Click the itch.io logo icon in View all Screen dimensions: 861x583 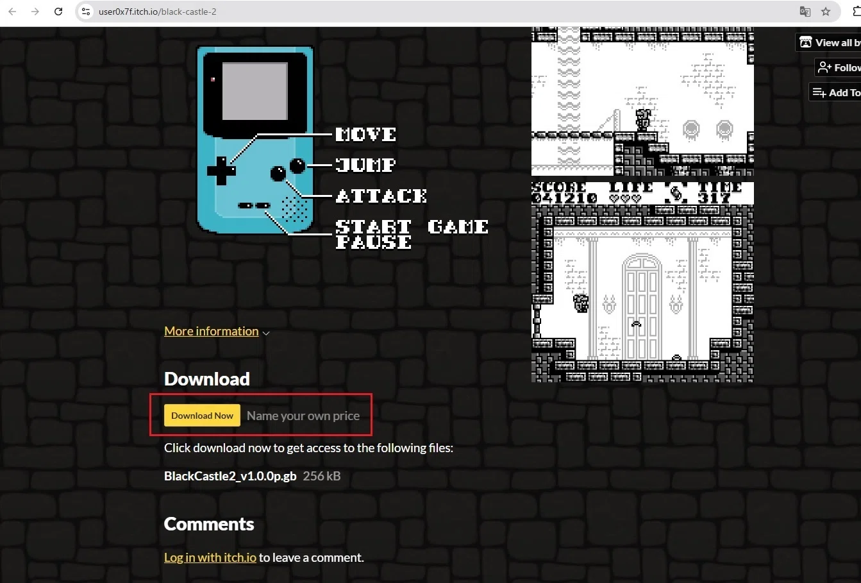[806, 42]
